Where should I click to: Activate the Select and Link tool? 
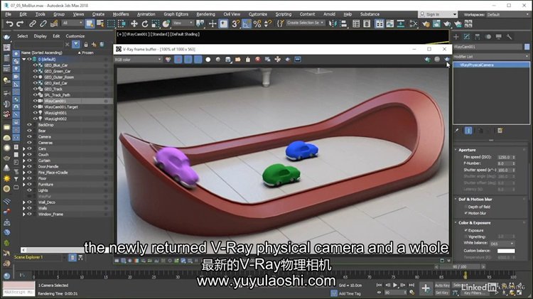tap(33, 23)
